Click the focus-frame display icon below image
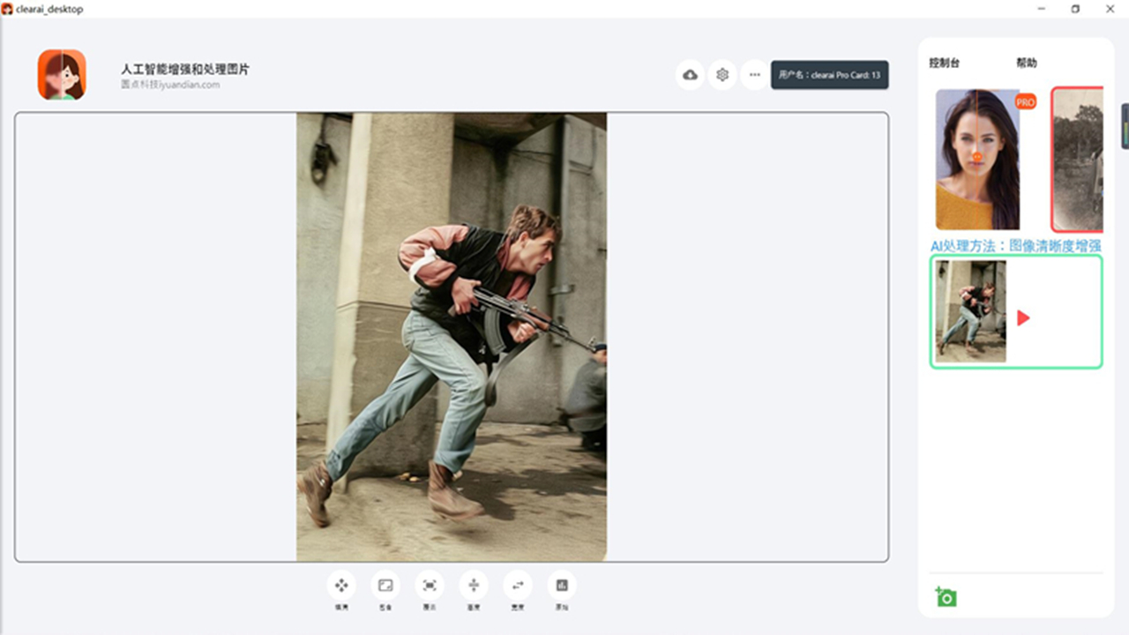The image size is (1129, 635). (x=430, y=585)
